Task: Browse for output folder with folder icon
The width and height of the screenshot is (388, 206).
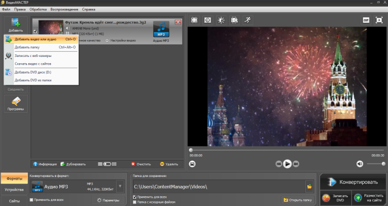Action: (x=309, y=187)
